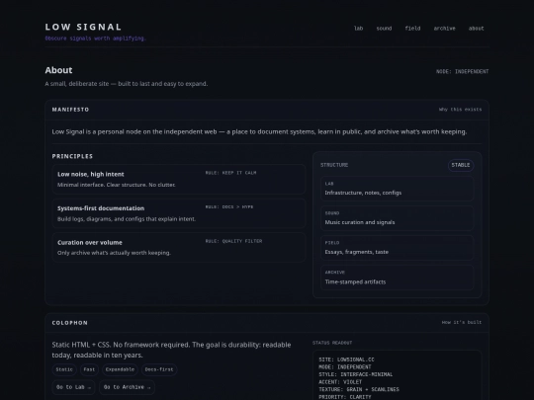Image resolution: width=534 pixels, height=400 pixels.
Task: Click the 'MODE: INDEPENDENT' readout line
Action: pyautogui.click(x=345, y=367)
